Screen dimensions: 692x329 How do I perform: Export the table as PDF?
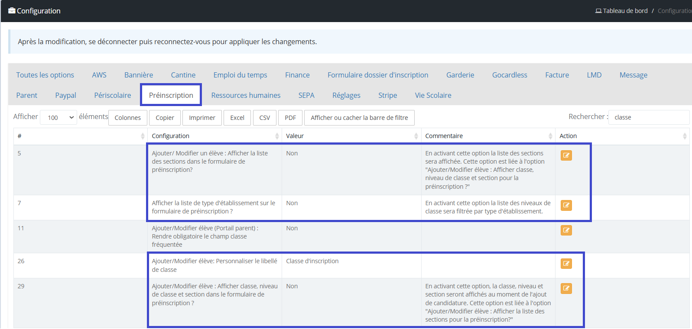pos(290,118)
